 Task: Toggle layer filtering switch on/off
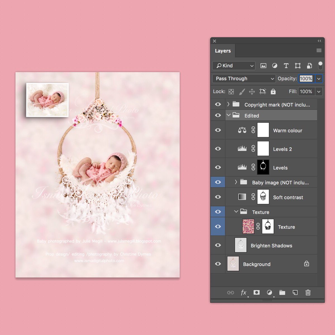coord(320,66)
